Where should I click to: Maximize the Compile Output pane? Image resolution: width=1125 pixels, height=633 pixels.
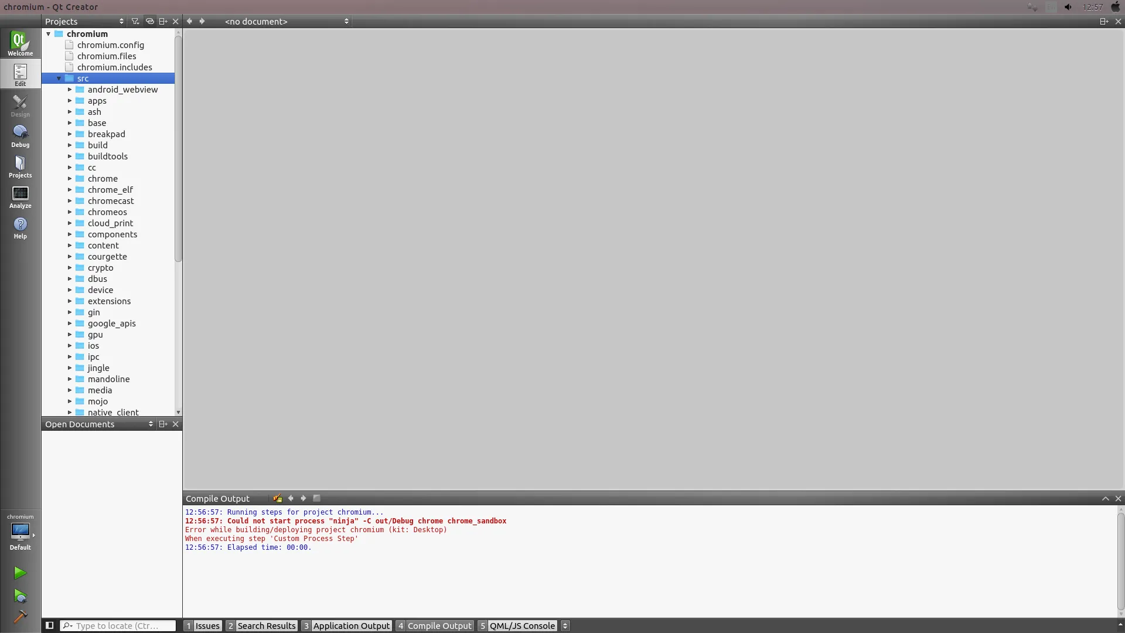[1106, 498]
